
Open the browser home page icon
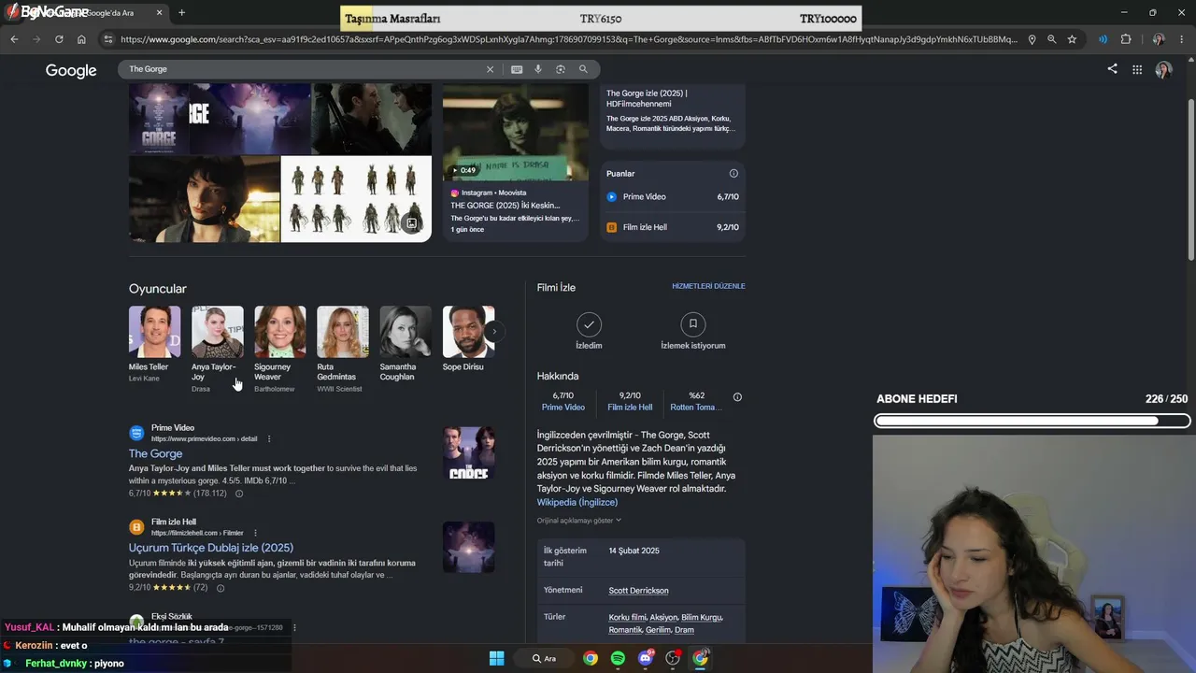81,39
